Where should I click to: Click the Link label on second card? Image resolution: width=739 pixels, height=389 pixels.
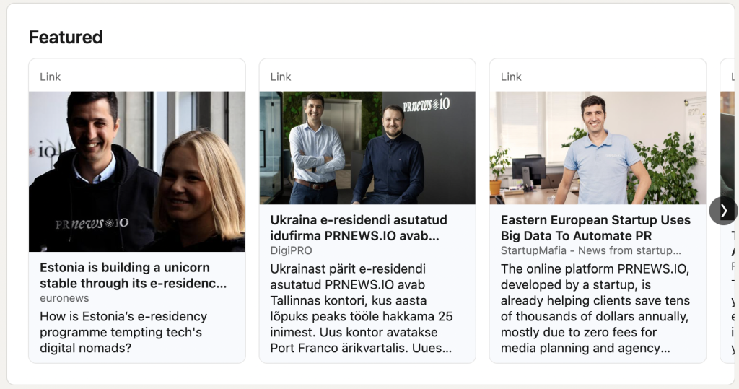[x=281, y=77]
